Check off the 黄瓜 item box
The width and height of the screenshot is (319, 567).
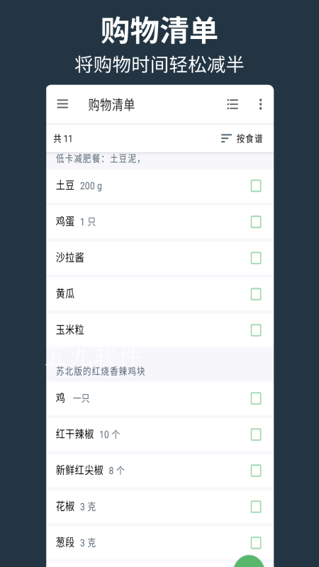[256, 294]
